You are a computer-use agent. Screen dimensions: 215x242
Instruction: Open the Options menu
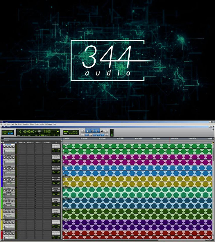click(32, 124)
